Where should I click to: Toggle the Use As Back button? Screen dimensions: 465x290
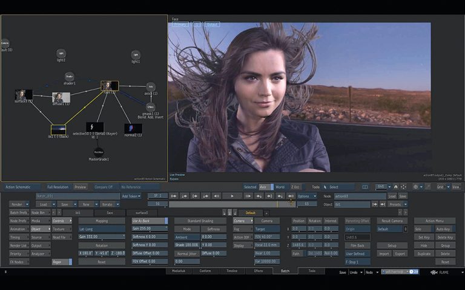[150, 221]
